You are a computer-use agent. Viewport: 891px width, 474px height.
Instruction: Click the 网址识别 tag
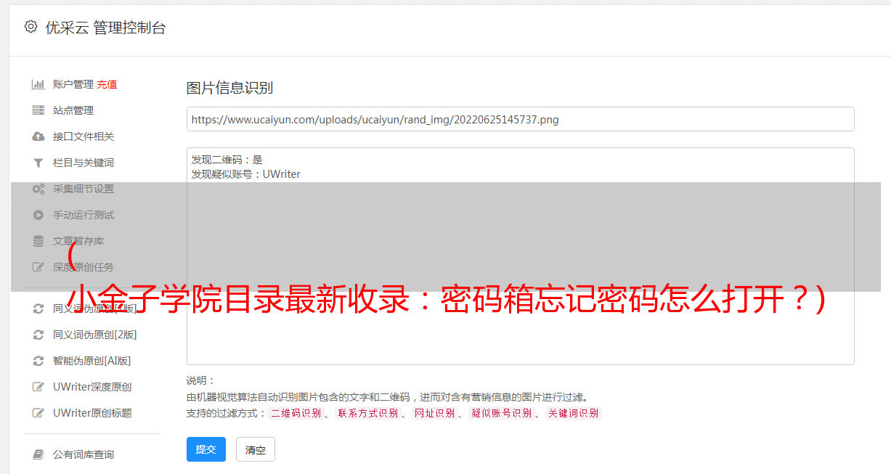(434, 413)
